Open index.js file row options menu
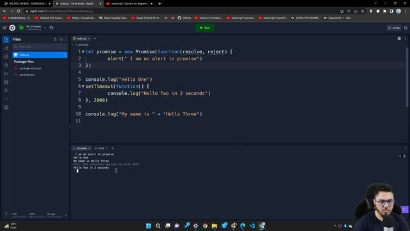The width and height of the screenshot is (410, 231). pyautogui.click(x=65, y=55)
